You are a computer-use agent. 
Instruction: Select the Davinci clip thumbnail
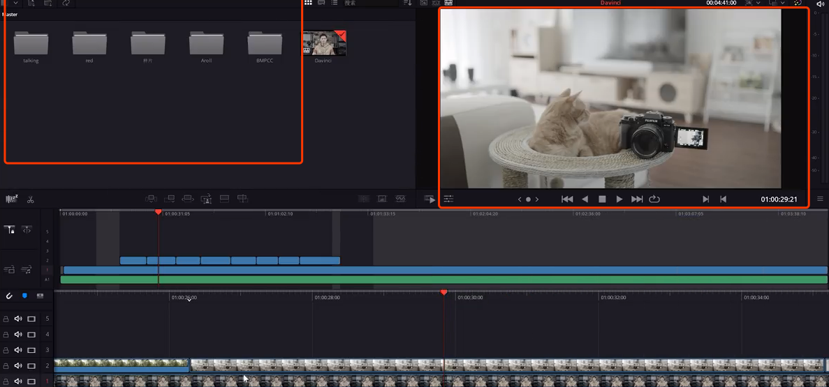pyautogui.click(x=323, y=43)
